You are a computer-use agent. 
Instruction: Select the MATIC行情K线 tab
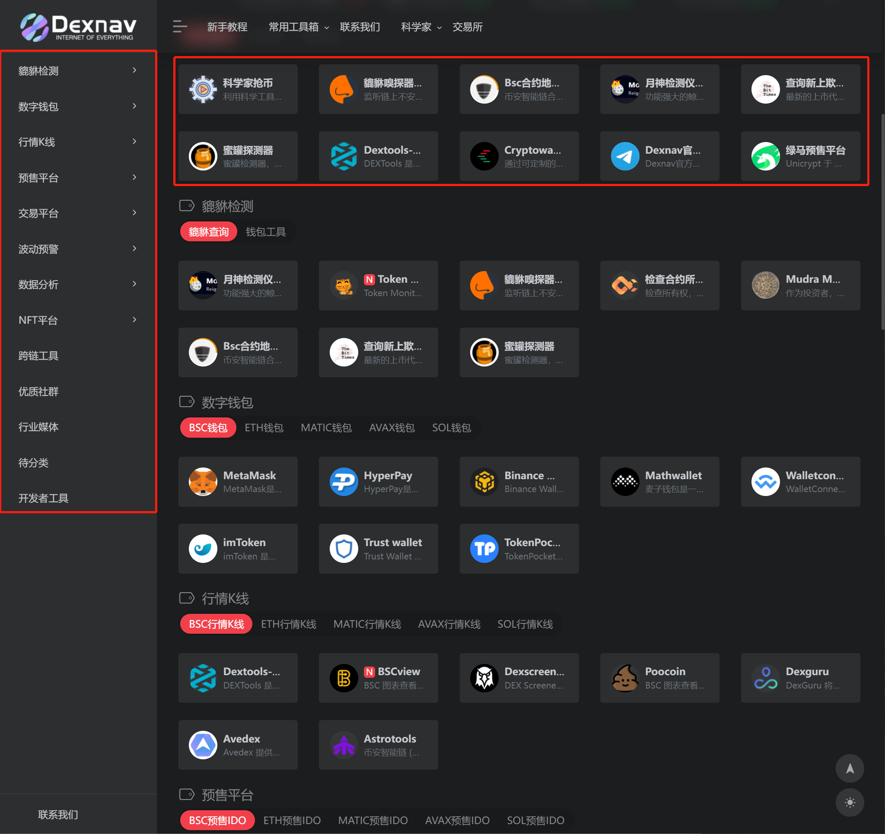(x=367, y=624)
